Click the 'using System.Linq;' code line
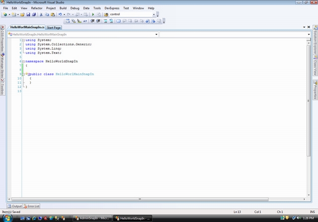318x222 pixels. (43, 49)
